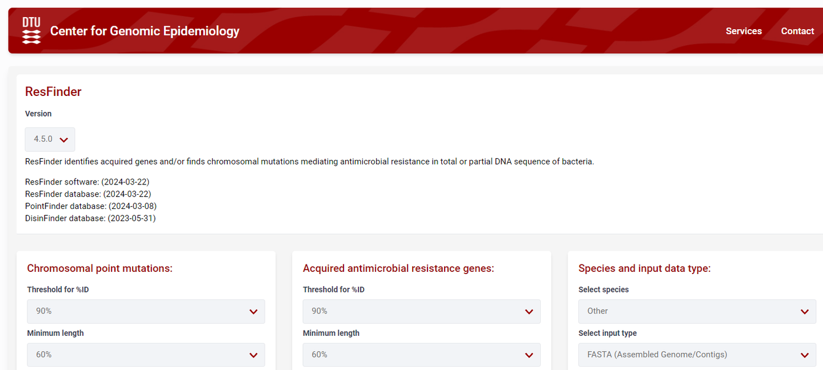Viewport: 823px width, 370px height.
Task: Click the DTU logo icon
Action: coord(31,30)
